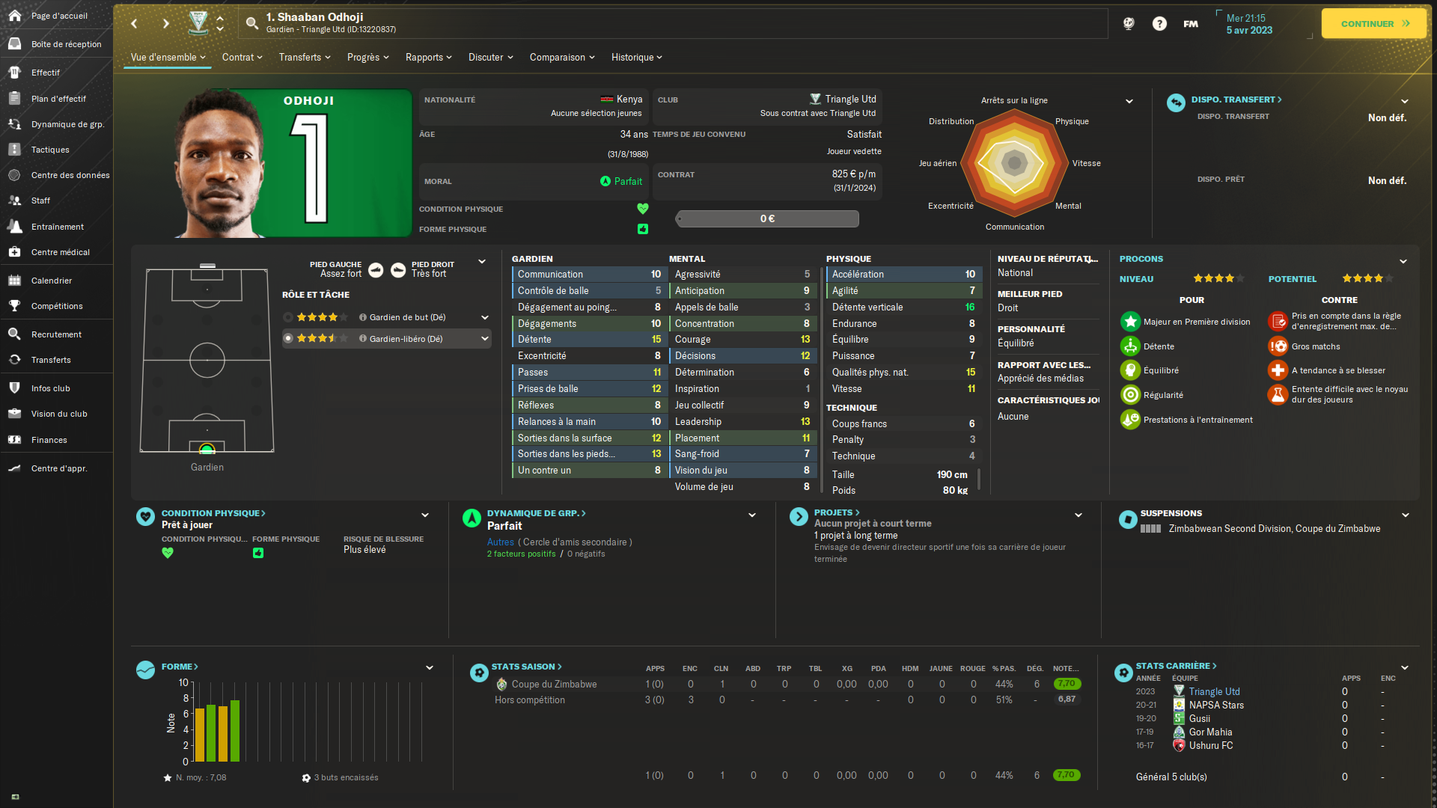
Task: Select the Gardien-libéro (Dé) role radio
Action: tap(287, 339)
